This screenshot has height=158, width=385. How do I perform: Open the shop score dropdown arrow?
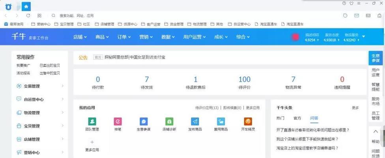(364, 37)
